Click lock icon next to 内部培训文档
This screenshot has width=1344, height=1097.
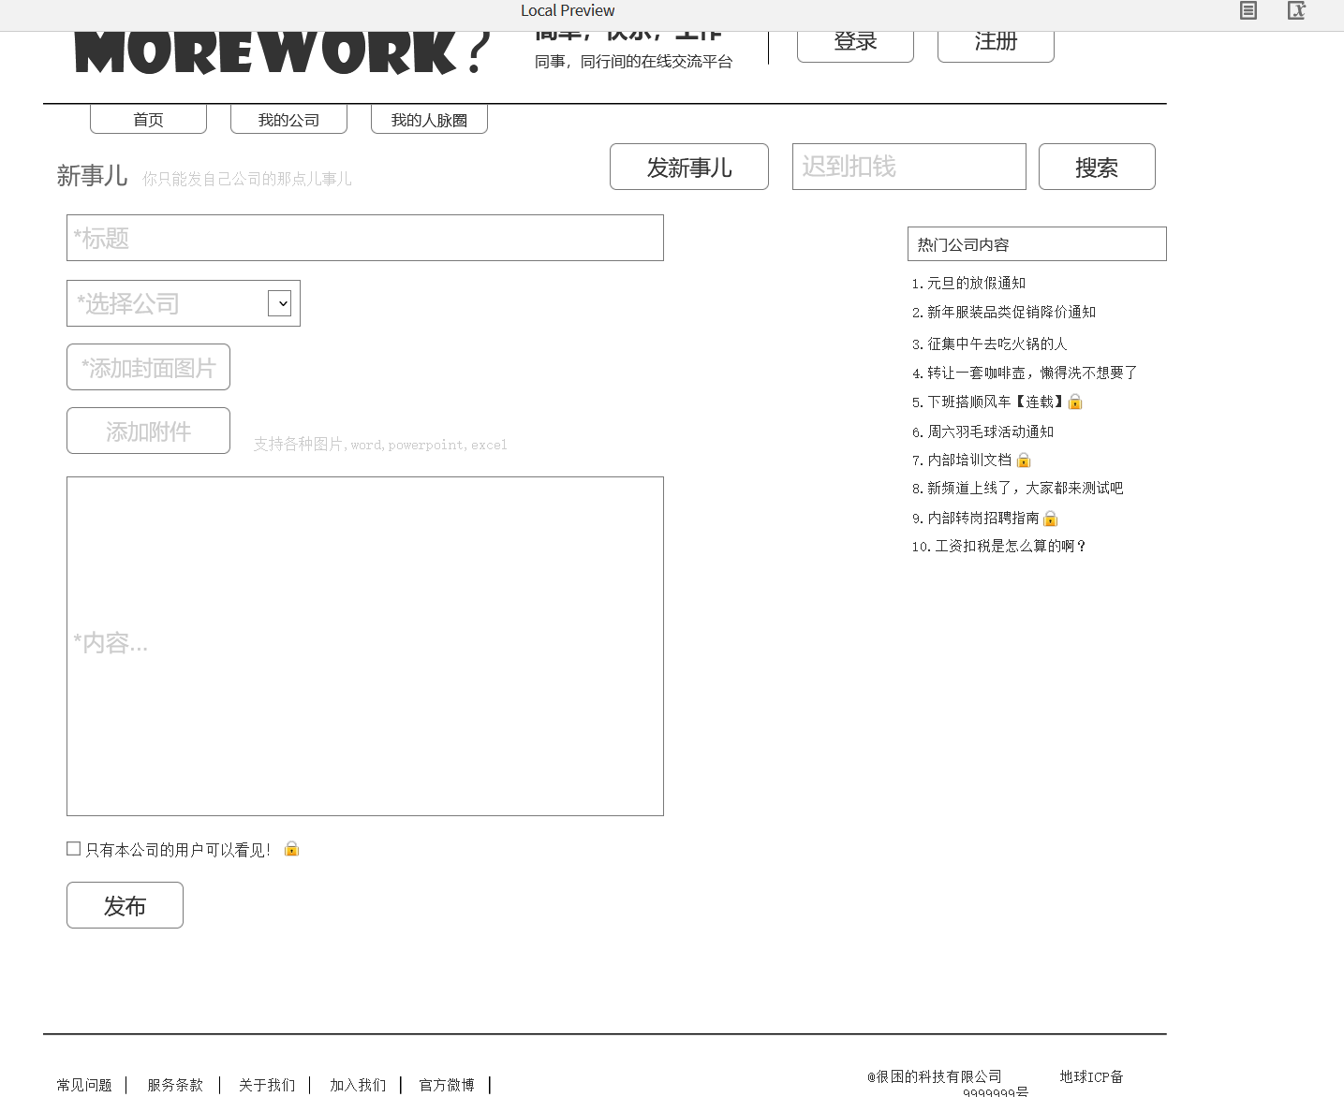point(1024,460)
